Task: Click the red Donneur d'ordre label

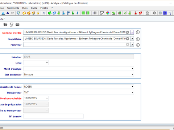Action: coord(12,33)
